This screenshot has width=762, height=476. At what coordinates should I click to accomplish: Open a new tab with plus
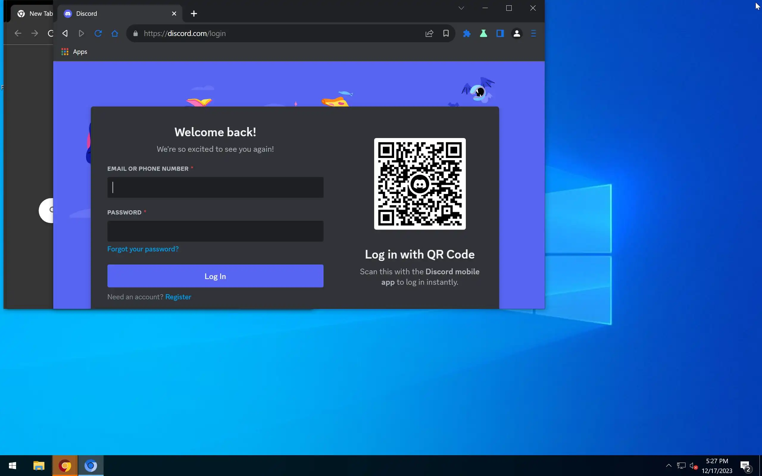[194, 14]
